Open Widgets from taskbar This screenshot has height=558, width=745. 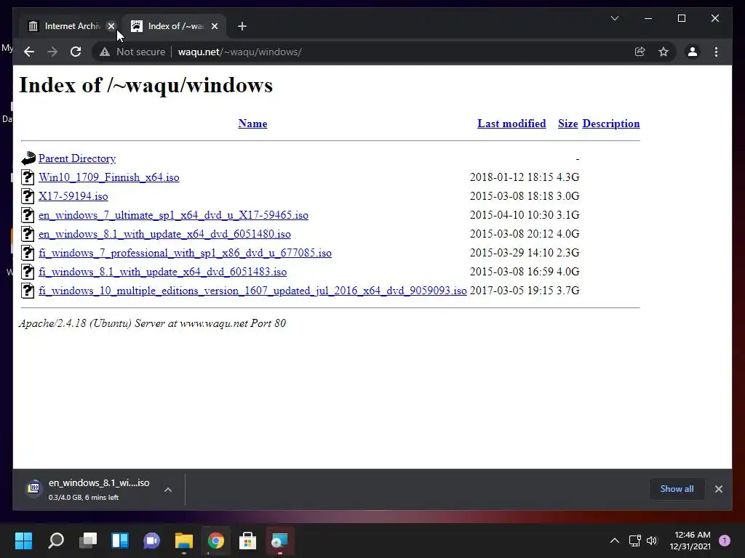pos(120,541)
